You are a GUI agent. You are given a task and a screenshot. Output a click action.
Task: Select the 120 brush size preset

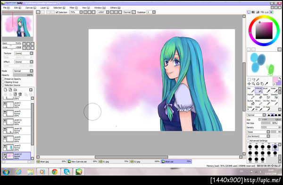275,147
